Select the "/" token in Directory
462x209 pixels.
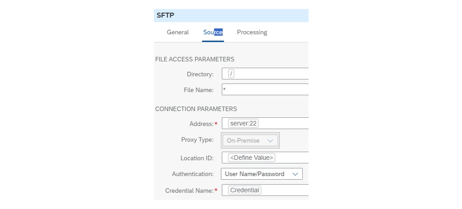(231, 74)
